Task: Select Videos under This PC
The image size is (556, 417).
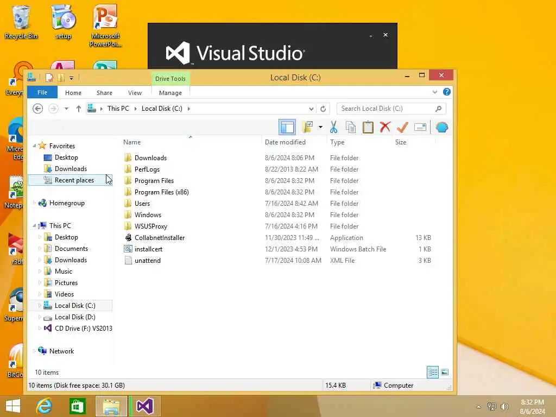Action: point(64,294)
